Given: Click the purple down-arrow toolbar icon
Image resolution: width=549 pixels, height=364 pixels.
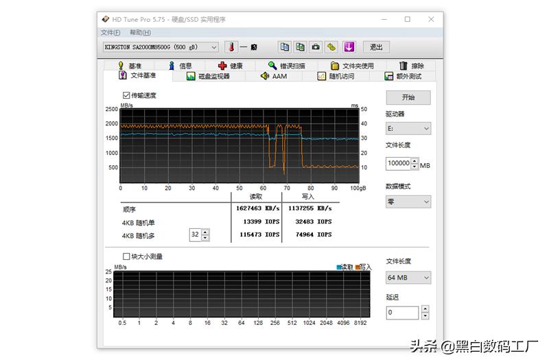Looking at the screenshot, I should pos(349,47).
